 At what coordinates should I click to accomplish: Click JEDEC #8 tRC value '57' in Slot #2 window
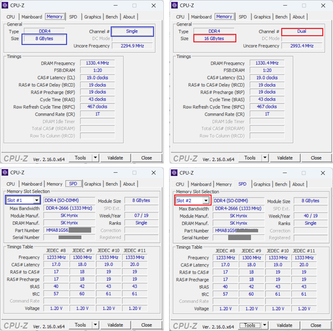point(225,294)
